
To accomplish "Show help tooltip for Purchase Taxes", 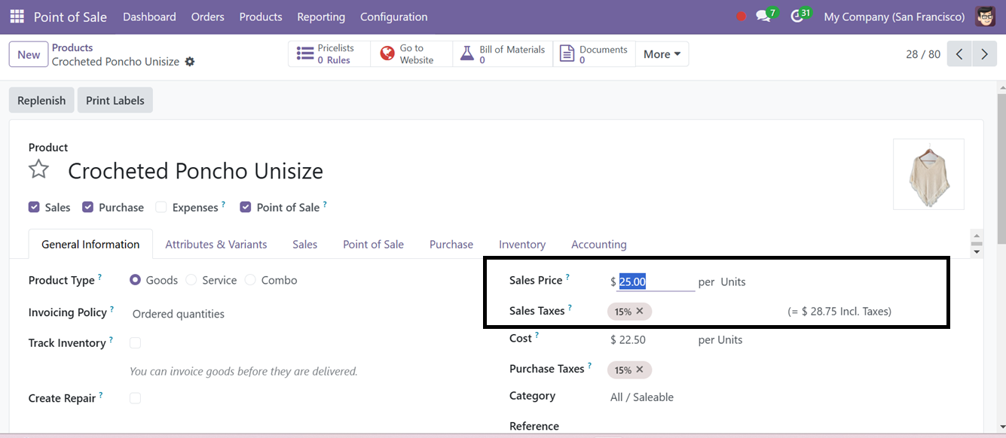I will tap(590, 366).
